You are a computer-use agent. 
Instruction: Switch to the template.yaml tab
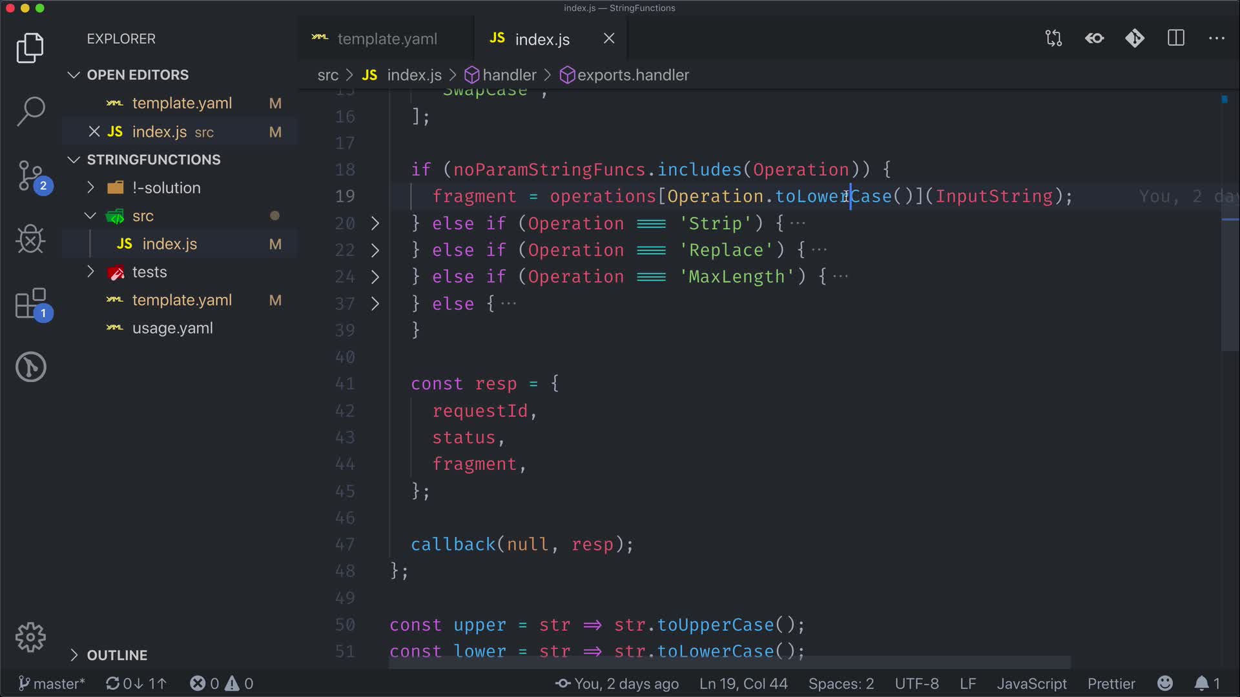pos(386,39)
